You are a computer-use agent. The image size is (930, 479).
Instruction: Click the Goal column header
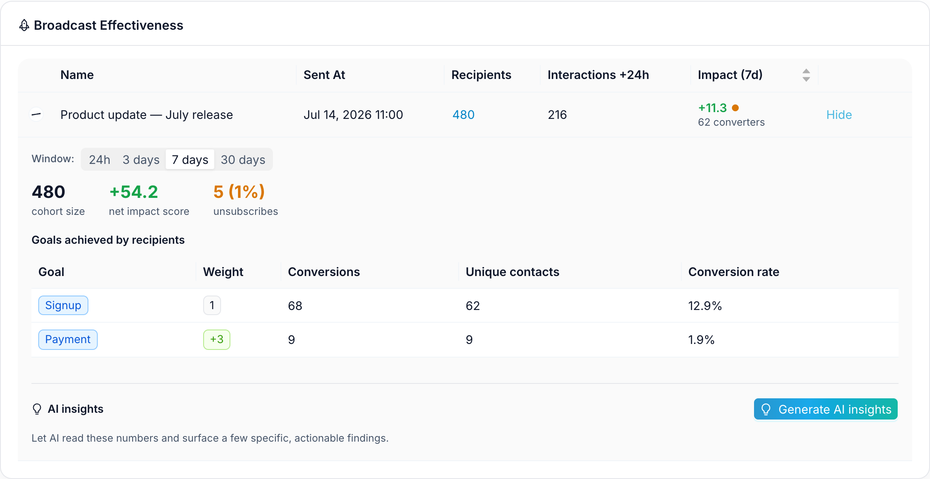pos(51,272)
